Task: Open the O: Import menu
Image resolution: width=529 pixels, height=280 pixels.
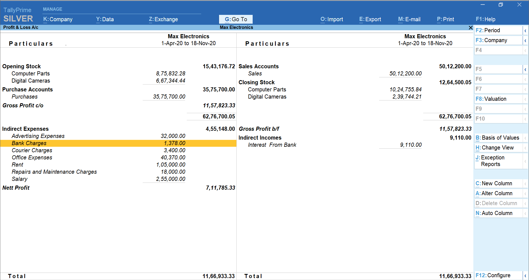Action: tap(332, 19)
